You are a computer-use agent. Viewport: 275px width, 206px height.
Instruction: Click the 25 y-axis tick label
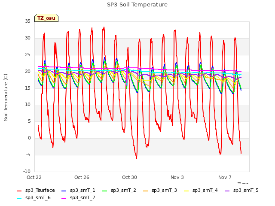pyautogui.click(x=27, y=55)
